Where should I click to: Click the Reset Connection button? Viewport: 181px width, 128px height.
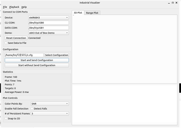(16, 38)
